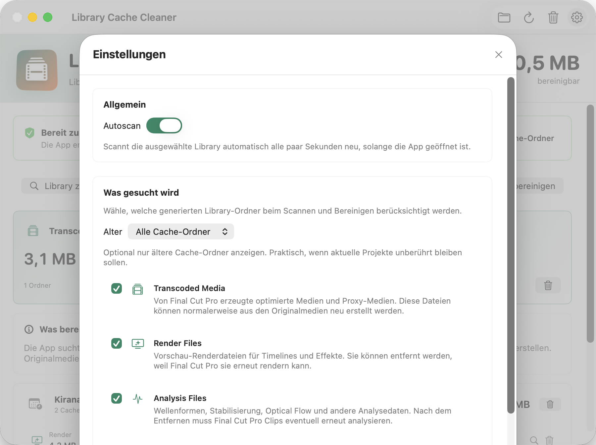Viewport: 596px width, 445px height.
Task: Click the 3,1 MB size value
Action: click(50, 259)
